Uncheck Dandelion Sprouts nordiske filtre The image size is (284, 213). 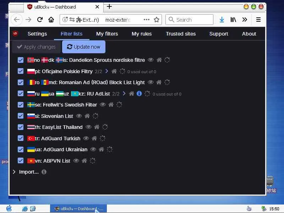[x=21, y=60]
